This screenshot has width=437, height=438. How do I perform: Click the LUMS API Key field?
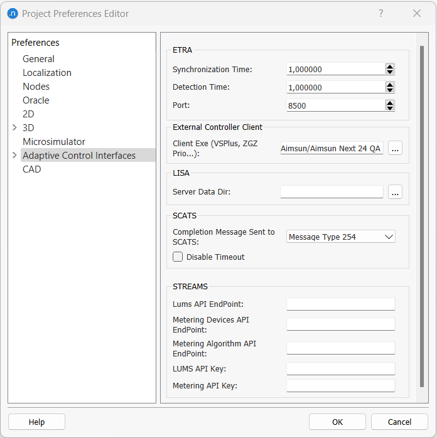(x=340, y=369)
